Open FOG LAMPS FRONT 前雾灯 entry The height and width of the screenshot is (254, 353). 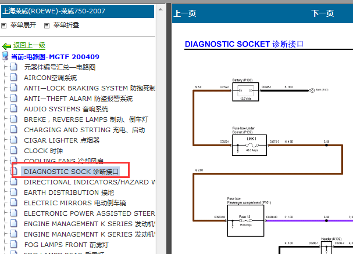click(66, 245)
